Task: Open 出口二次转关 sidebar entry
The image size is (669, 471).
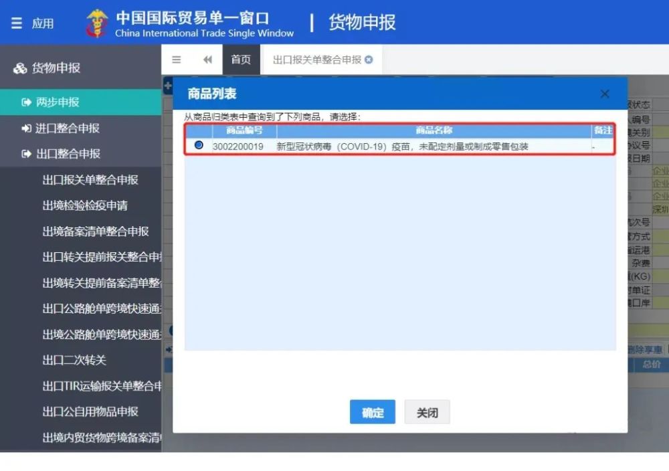Action: pyautogui.click(x=74, y=360)
